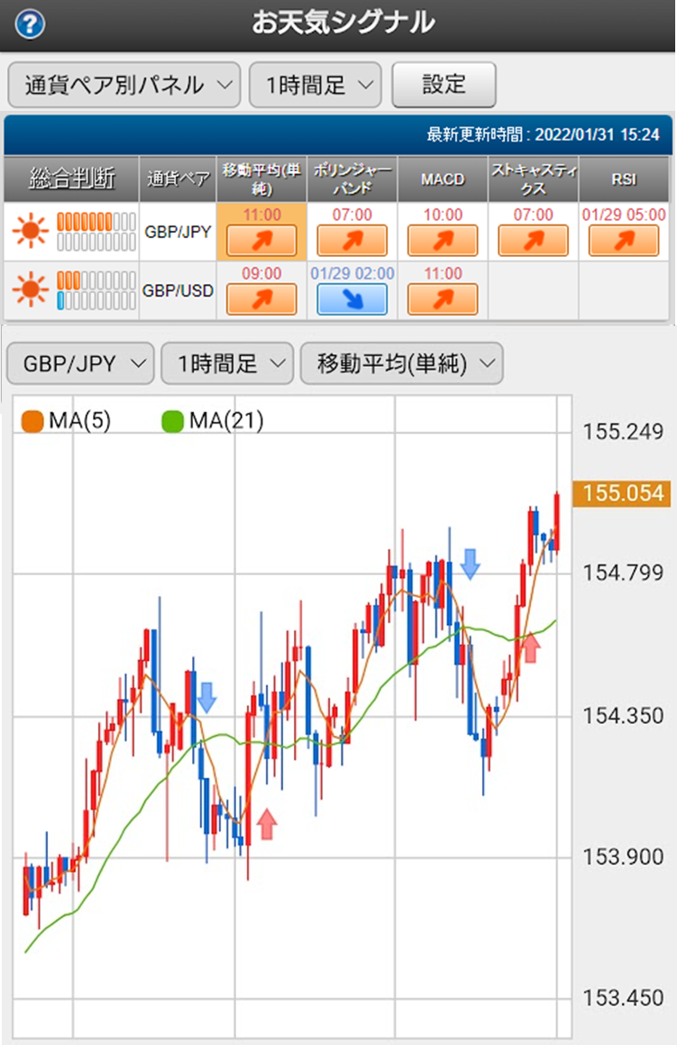The height and width of the screenshot is (1045, 677).
Task: Click the 153.900 price axis label
Action: tap(623, 857)
